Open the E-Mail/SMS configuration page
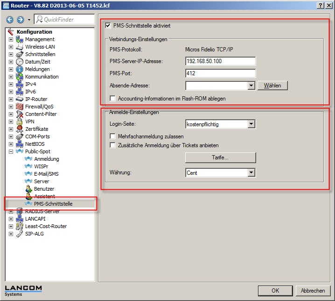Image resolution: width=335 pixels, height=301 pixels. [46, 174]
